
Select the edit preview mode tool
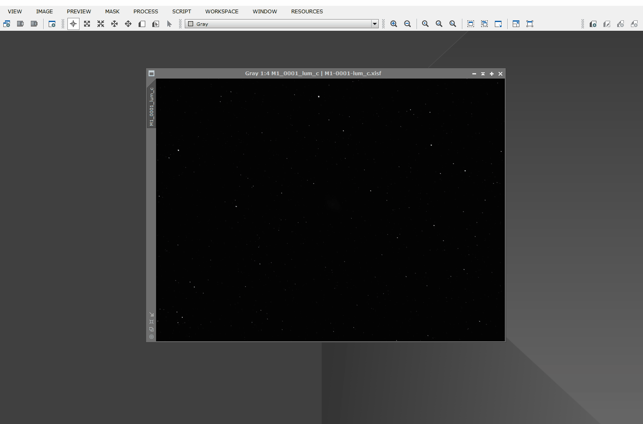pos(156,24)
